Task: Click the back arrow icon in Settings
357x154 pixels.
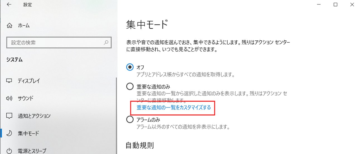Action: [9, 5]
